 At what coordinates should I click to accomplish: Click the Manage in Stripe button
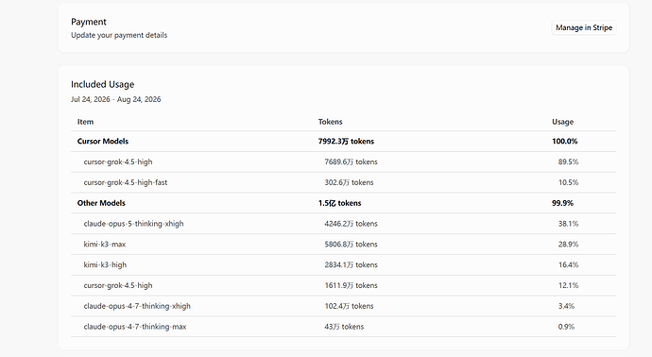point(584,27)
